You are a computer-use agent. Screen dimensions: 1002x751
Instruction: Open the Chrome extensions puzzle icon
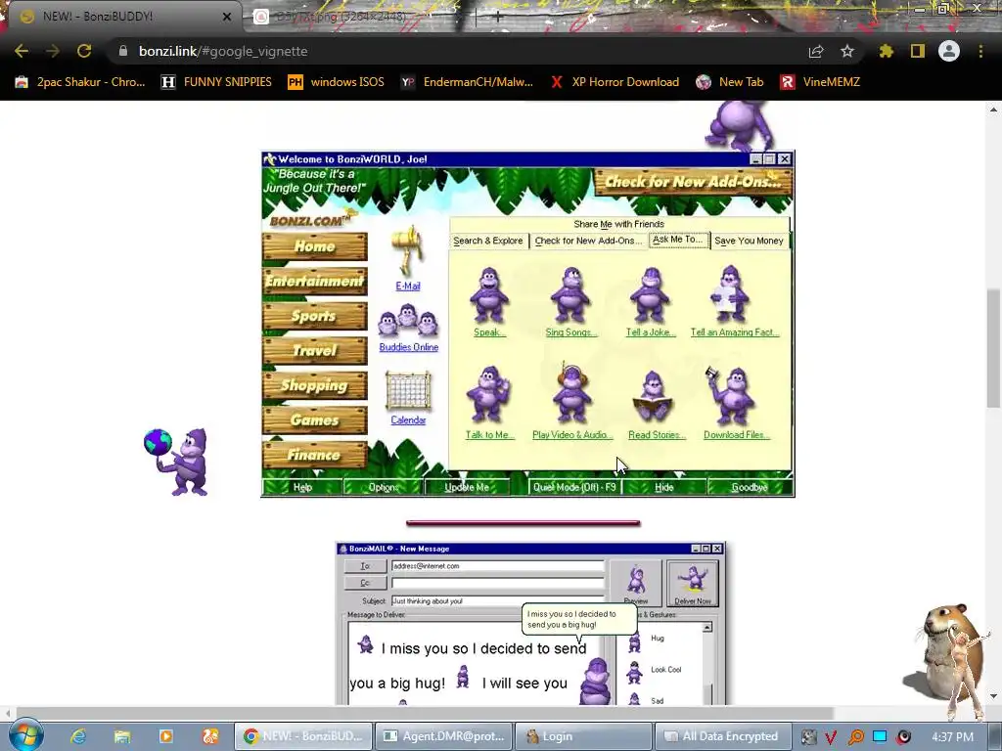pos(886,51)
